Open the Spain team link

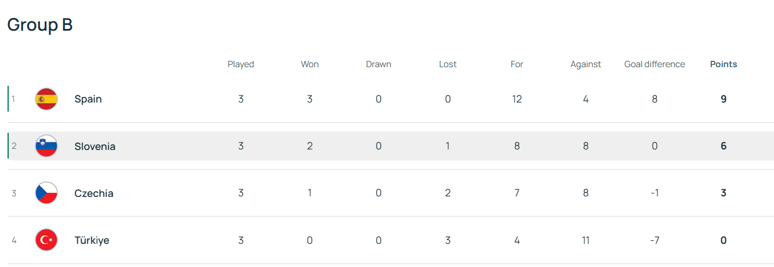(x=88, y=99)
